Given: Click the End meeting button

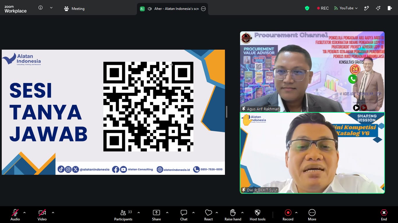Looking at the screenshot, I should pos(384,215).
